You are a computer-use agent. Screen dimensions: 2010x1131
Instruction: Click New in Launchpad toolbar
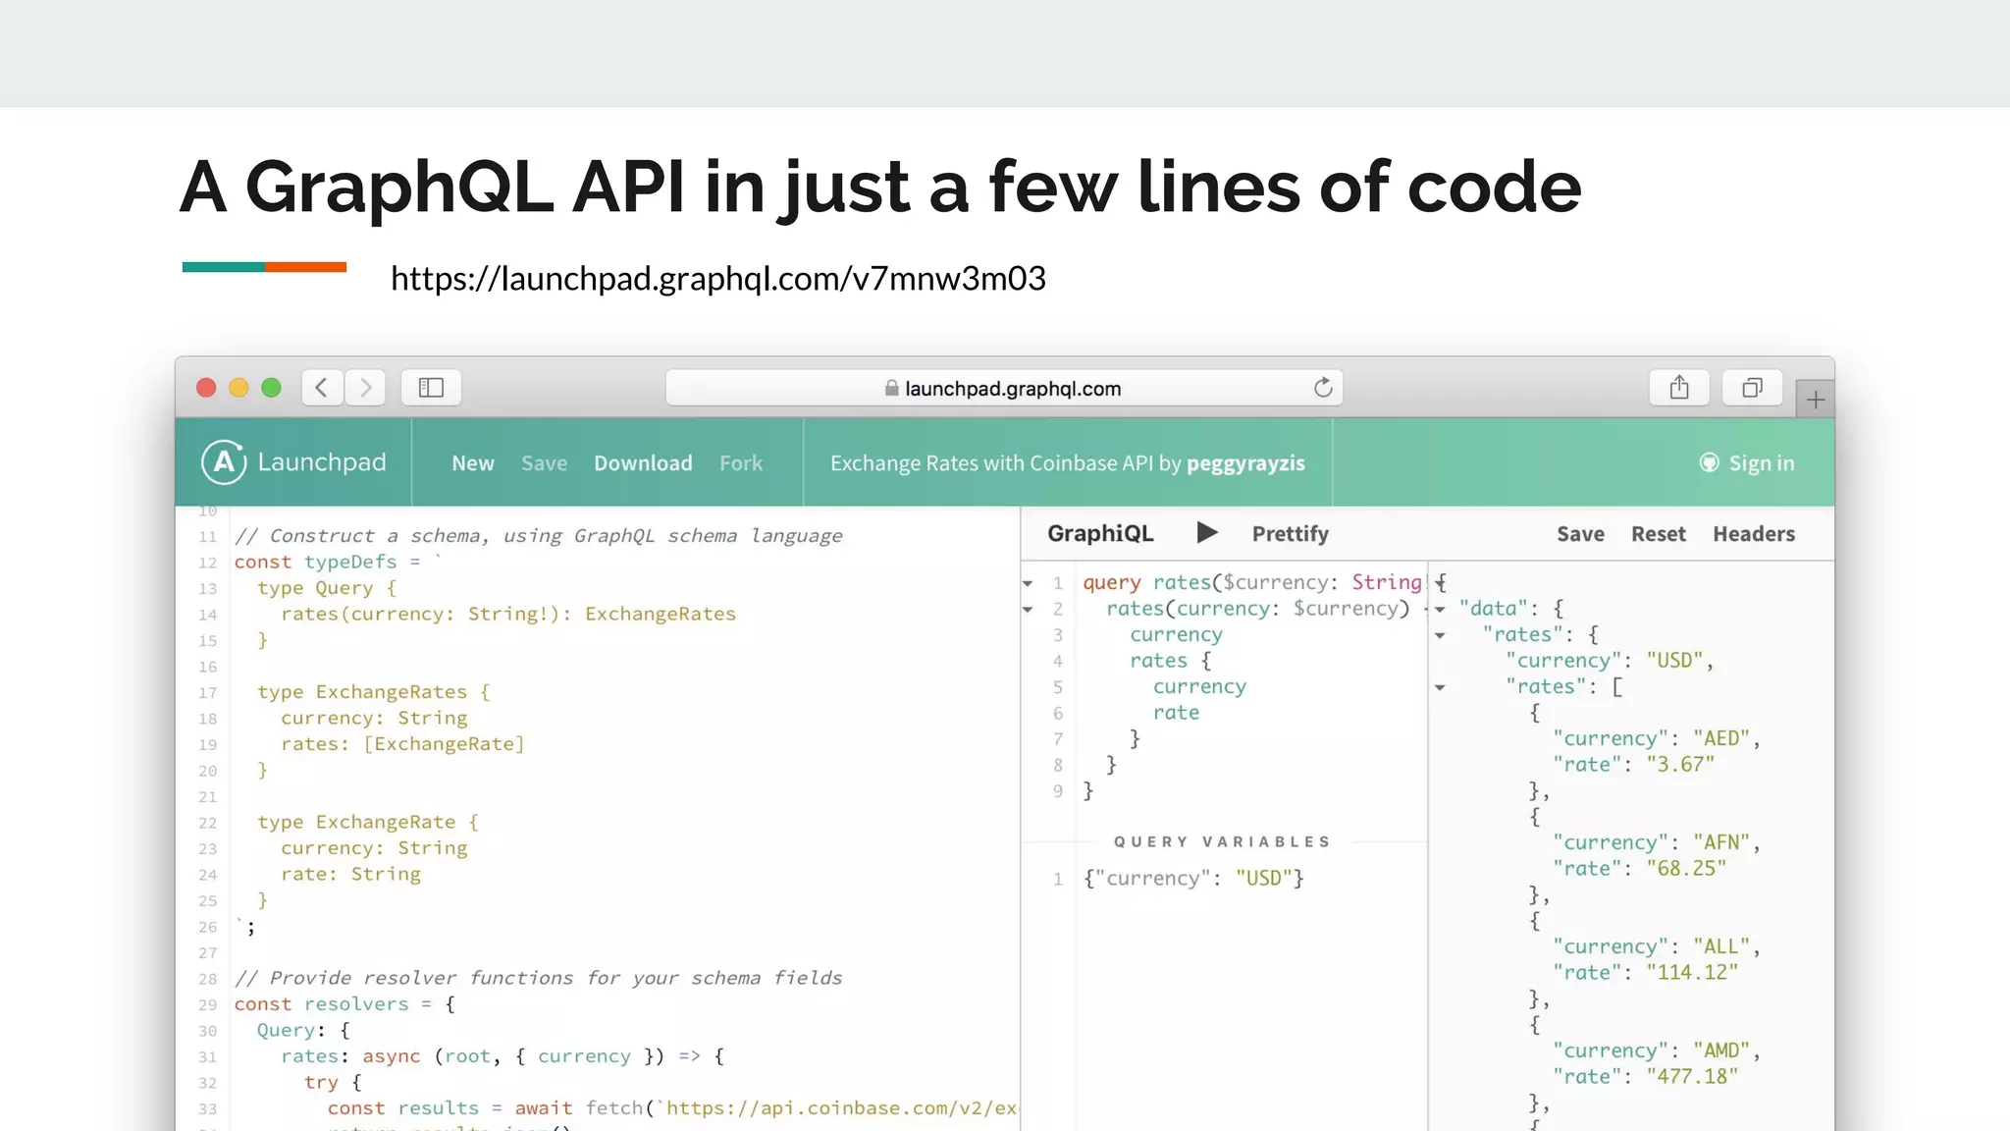473,463
